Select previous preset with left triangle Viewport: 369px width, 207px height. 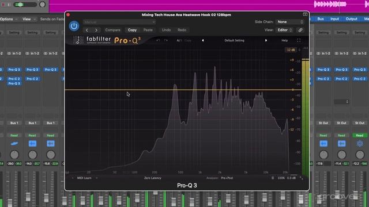(203, 40)
